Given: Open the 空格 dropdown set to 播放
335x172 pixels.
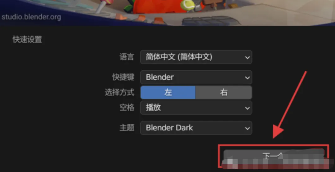Looking at the screenshot, I should click(196, 108).
